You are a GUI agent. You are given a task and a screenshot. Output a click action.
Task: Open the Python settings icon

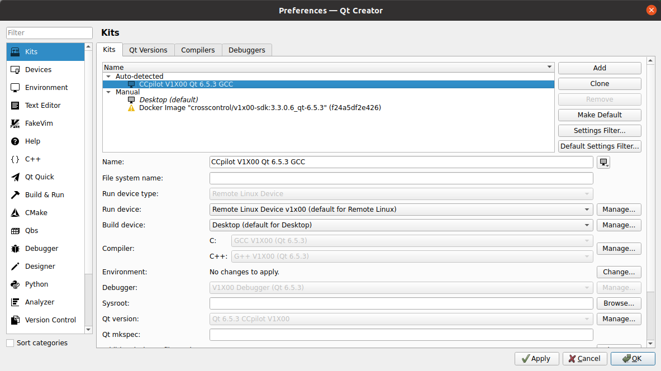(x=15, y=284)
